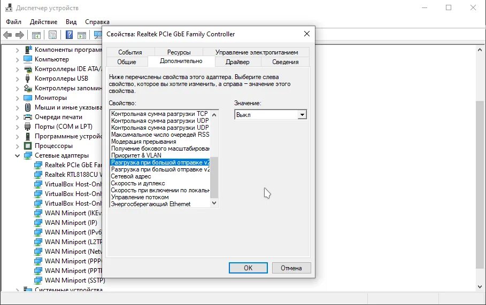Viewport: 486px width, 305px height.
Task: Open the Файл menu
Action: 14,22
